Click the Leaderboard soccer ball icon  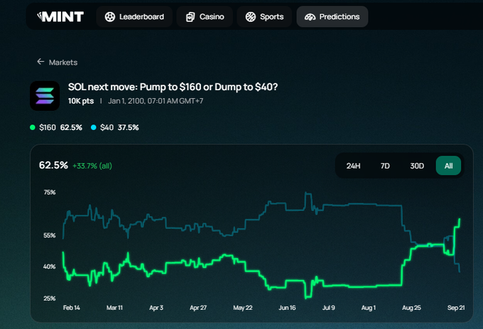tap(109, 16)
